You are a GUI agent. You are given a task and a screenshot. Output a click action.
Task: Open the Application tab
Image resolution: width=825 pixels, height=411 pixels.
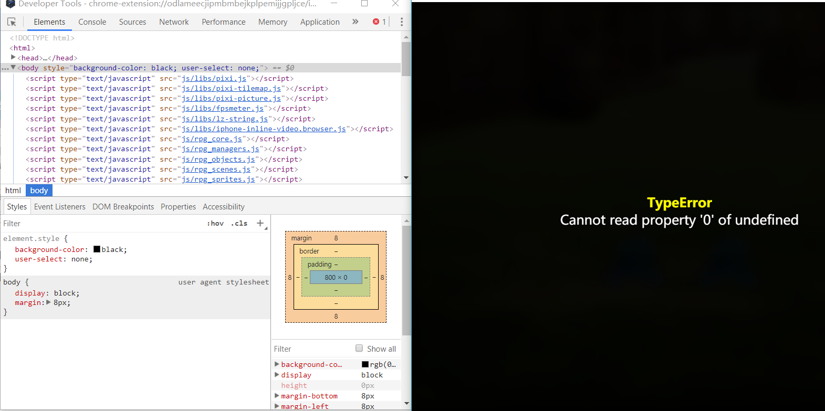click(320, 22)
